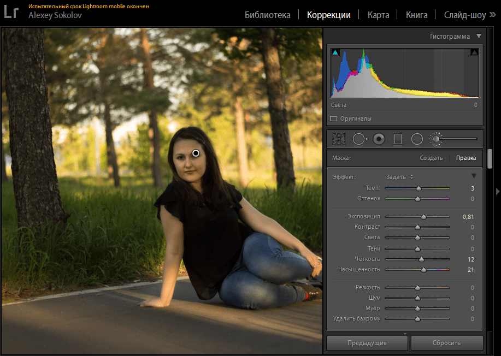Click the Экспозиция slider handle

(423, 217)
